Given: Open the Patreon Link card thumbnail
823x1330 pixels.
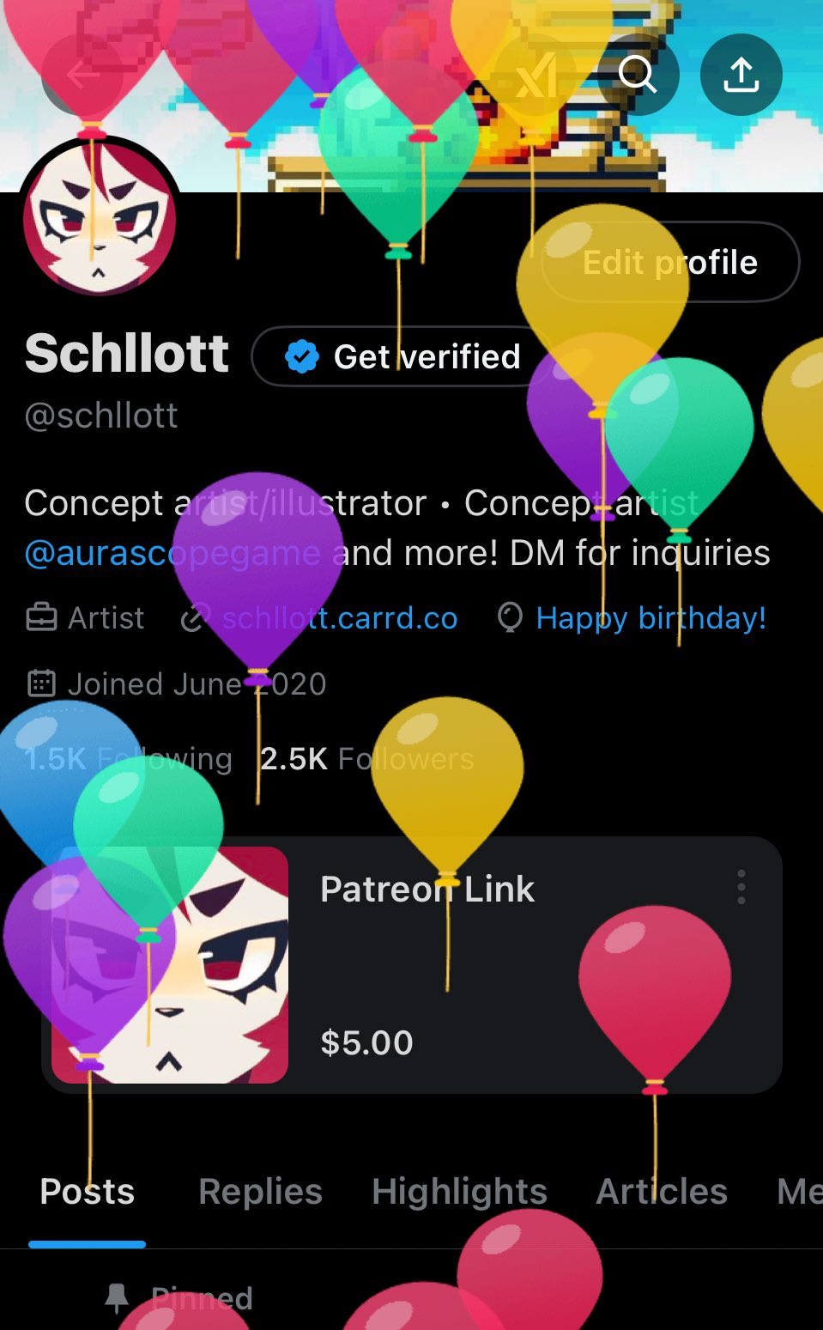Looking at the screenshot, I should click(x=170, y=965).
